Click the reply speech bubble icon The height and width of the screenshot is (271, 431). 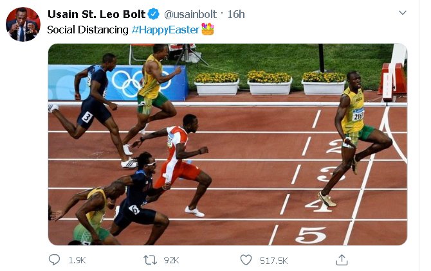click(x=55, y=259)
